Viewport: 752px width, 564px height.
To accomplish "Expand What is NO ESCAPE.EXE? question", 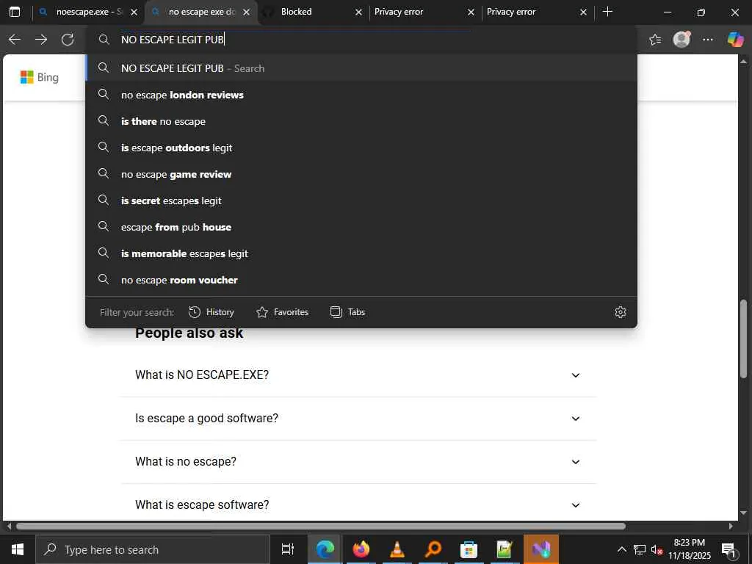I will [358, 375].
